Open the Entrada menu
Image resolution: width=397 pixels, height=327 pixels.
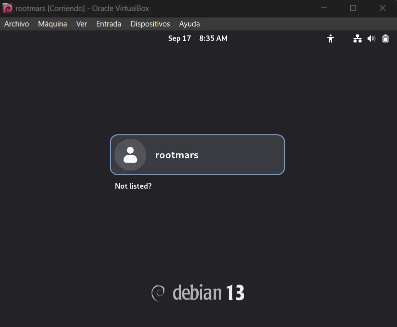[108, 24]
